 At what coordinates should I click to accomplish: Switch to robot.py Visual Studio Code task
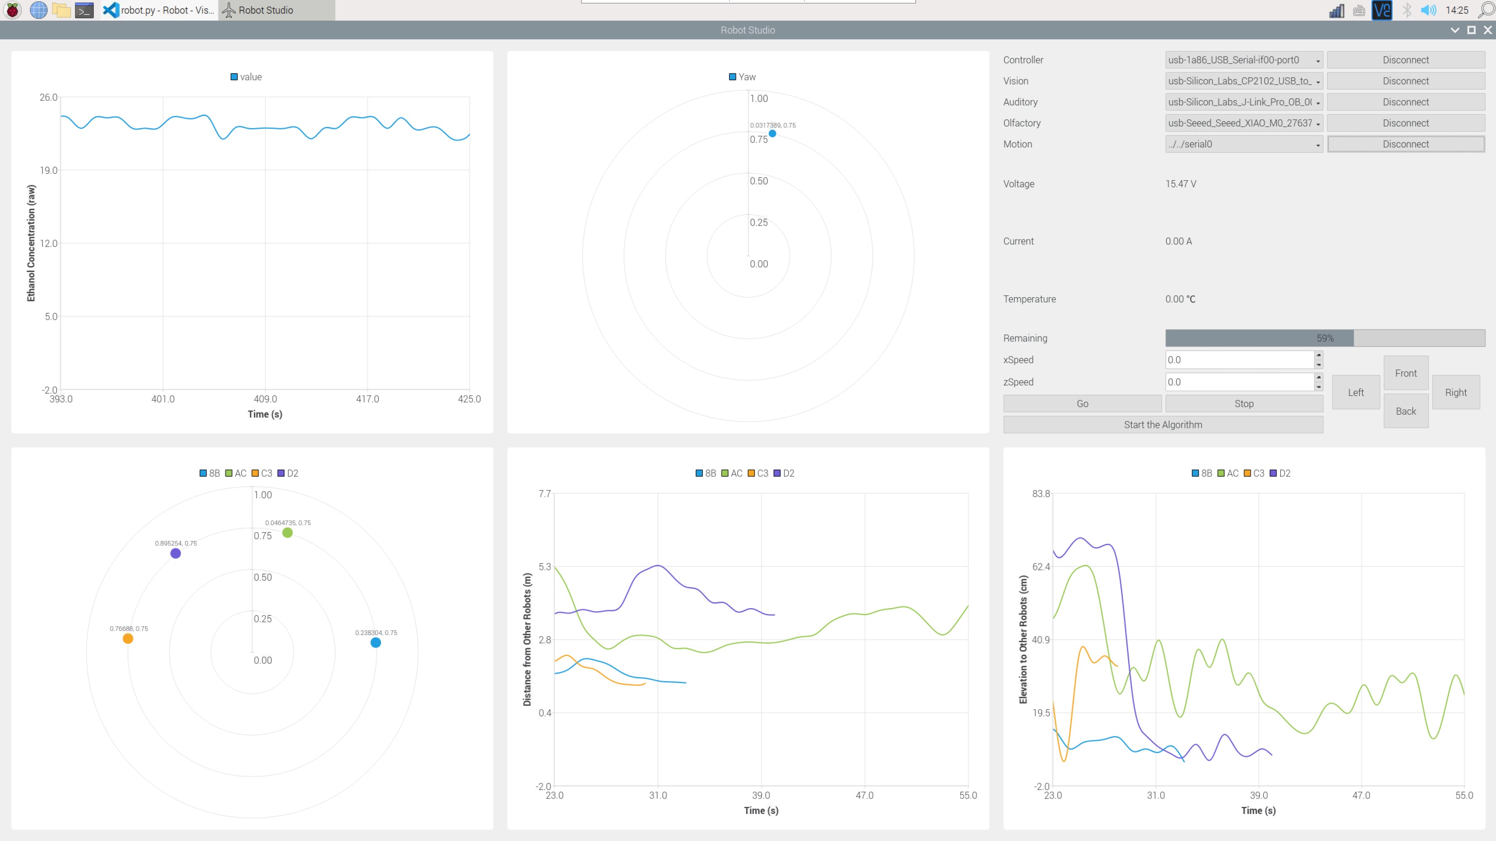pyautogui.click(x=159, y=10)
